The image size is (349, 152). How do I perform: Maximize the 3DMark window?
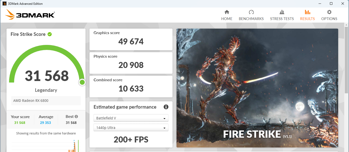(331, 4)
